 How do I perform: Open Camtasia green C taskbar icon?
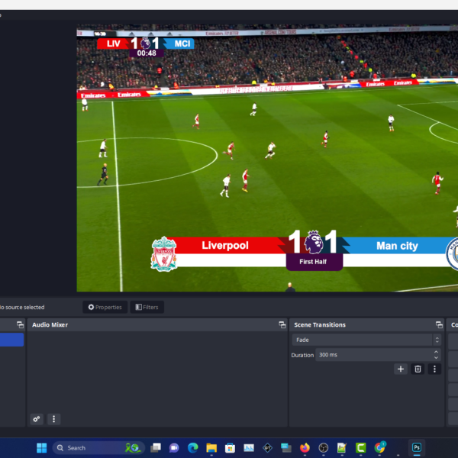tap(361, 448)
